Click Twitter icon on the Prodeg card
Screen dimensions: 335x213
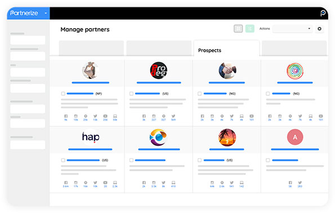tap(173, 116)
